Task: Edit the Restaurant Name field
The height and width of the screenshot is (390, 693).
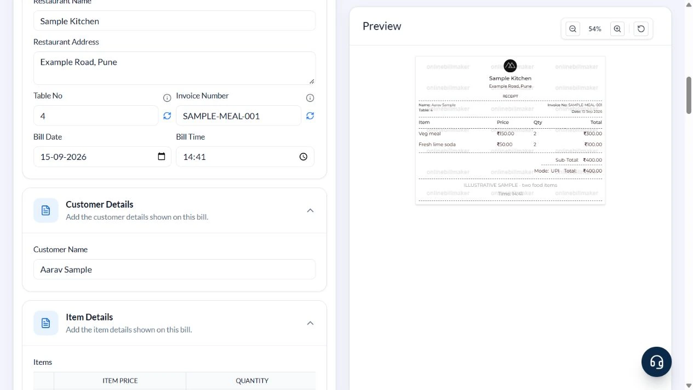Action: [174, 21]
